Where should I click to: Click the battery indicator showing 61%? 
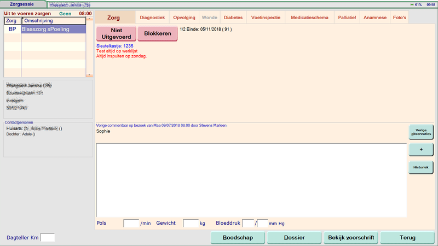pyautogui.click(x=417, y=4)
